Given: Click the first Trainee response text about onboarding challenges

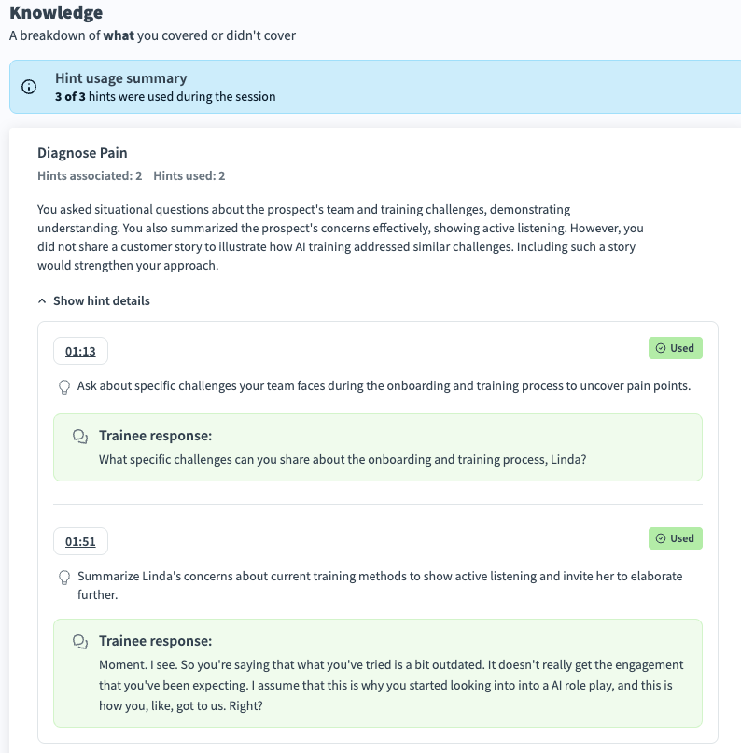Looking at the screenshot, I should point(343,460).
